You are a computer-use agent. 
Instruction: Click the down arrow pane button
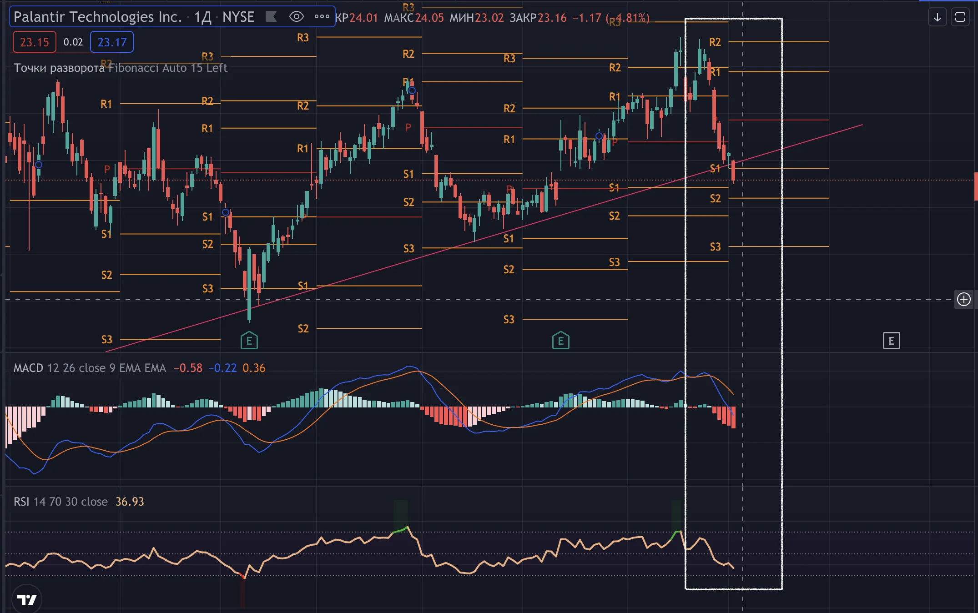(x=938, y=17)
